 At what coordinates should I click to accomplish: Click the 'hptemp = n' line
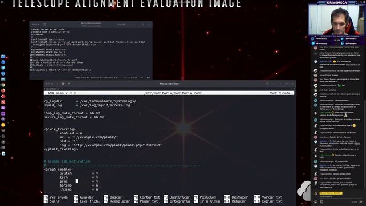click(x=79, y=185)
